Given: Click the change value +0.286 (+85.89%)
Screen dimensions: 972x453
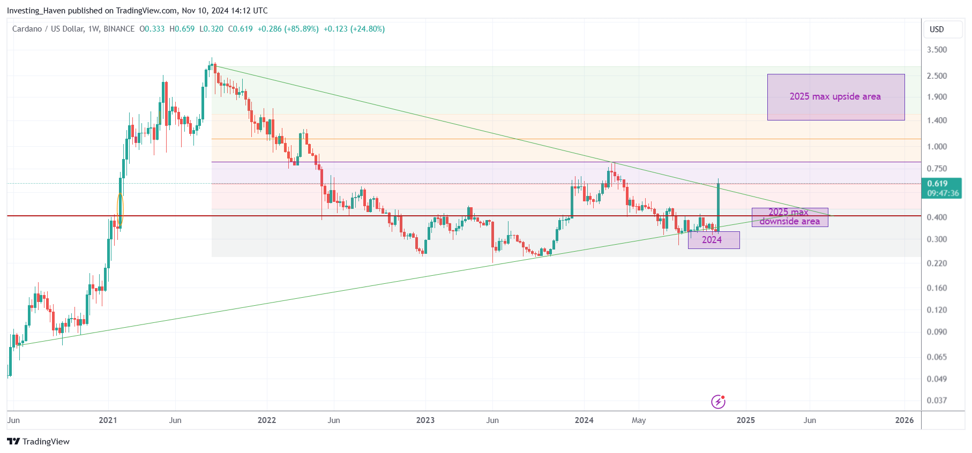Looking at the screenshot, I should click(x=288, y=29).
